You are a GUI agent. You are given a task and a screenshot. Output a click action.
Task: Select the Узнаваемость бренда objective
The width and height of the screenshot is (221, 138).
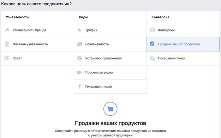[38, 30]
